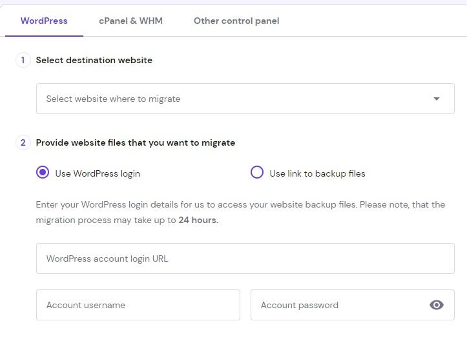Click the Use link to backup files label text
This screenshot has height=341, width=467.
(317, 173)
